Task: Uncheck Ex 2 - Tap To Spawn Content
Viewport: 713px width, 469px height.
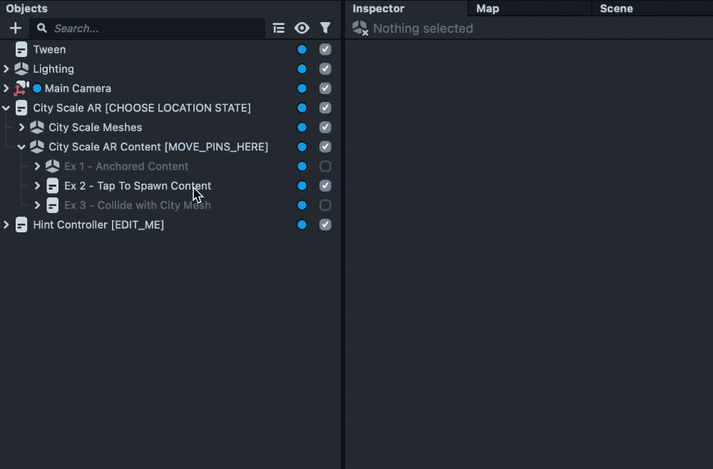Action: 325,185
